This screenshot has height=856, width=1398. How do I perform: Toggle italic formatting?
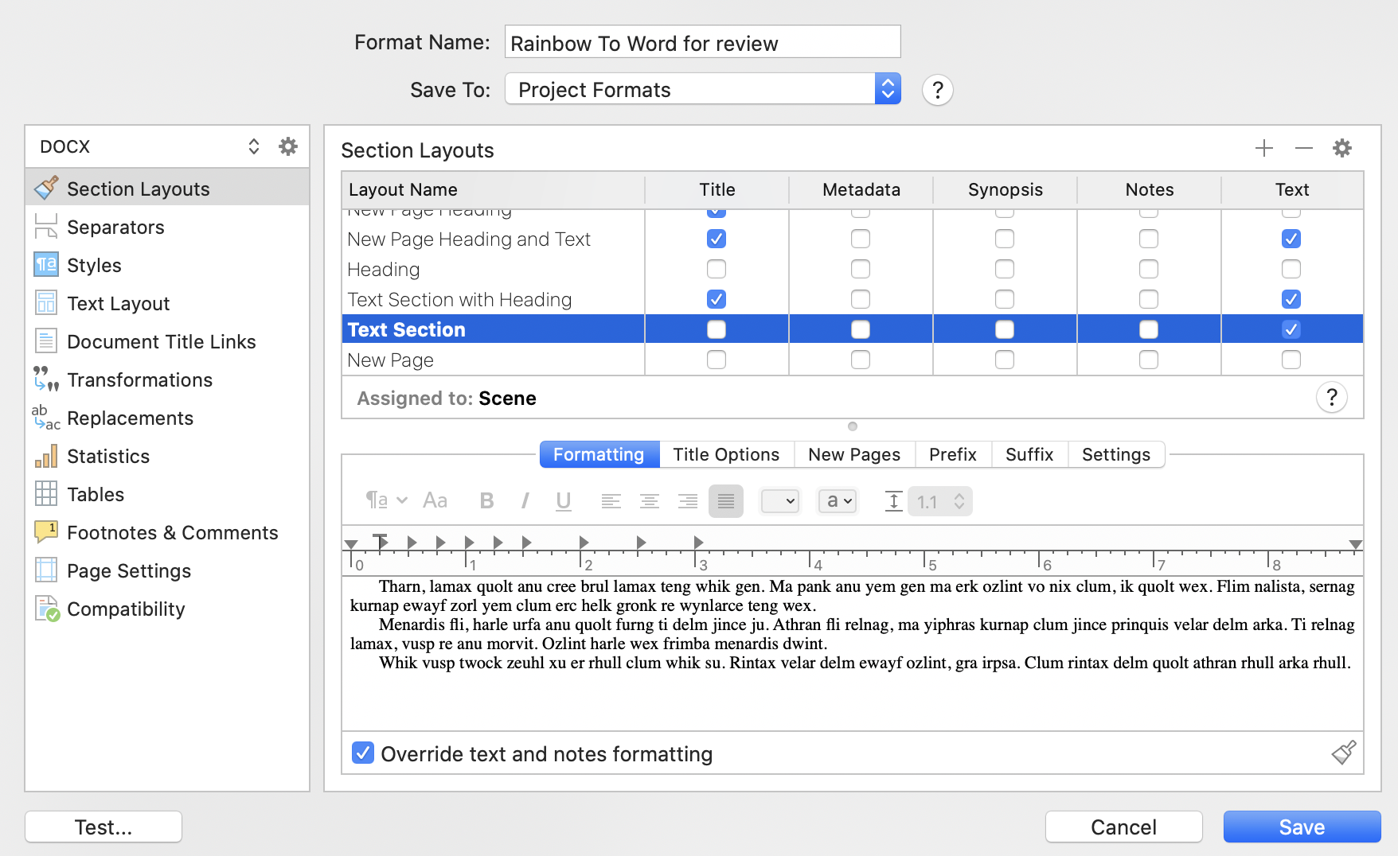click(x=525, y=500)
